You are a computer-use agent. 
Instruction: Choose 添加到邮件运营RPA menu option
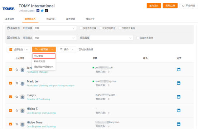click(44, 67)
